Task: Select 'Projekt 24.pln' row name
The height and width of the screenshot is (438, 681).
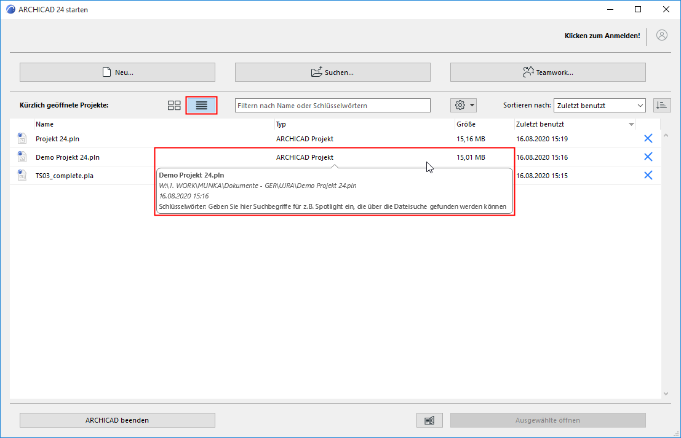Action: (x=57, y=139)
